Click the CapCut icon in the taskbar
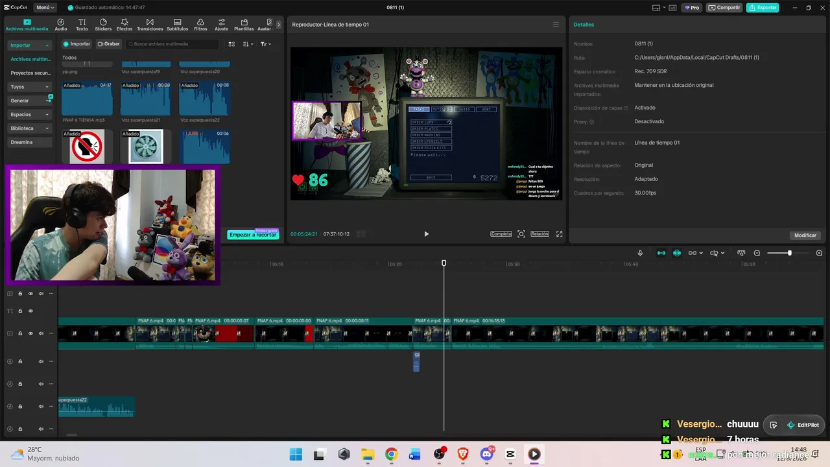 coord(510,454)
